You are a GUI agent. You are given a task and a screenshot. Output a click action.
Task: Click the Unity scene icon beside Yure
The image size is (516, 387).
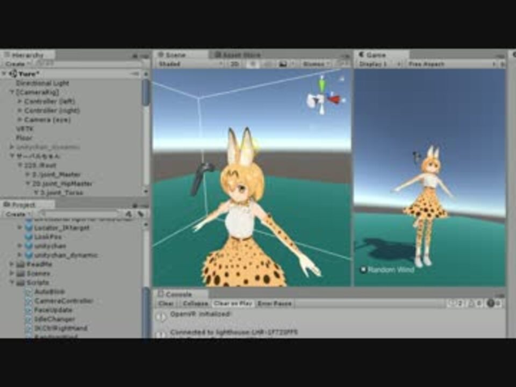(13, 74)
